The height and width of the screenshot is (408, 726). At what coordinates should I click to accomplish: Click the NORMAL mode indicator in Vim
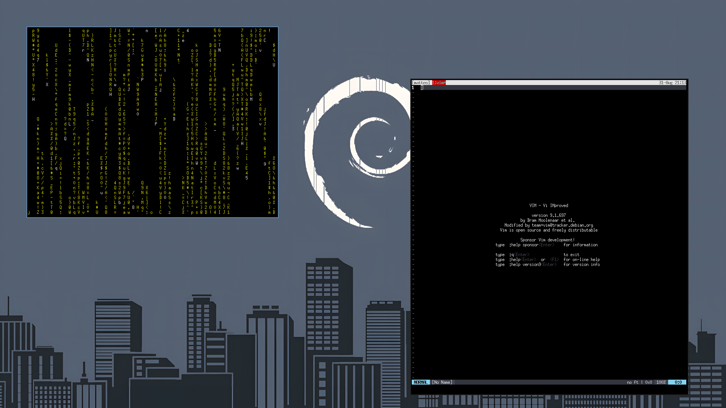click(420, 382)
